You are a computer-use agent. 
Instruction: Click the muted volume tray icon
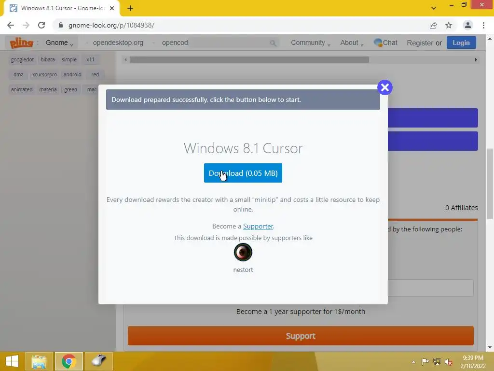pyautogui.click(x=448, y=362)
